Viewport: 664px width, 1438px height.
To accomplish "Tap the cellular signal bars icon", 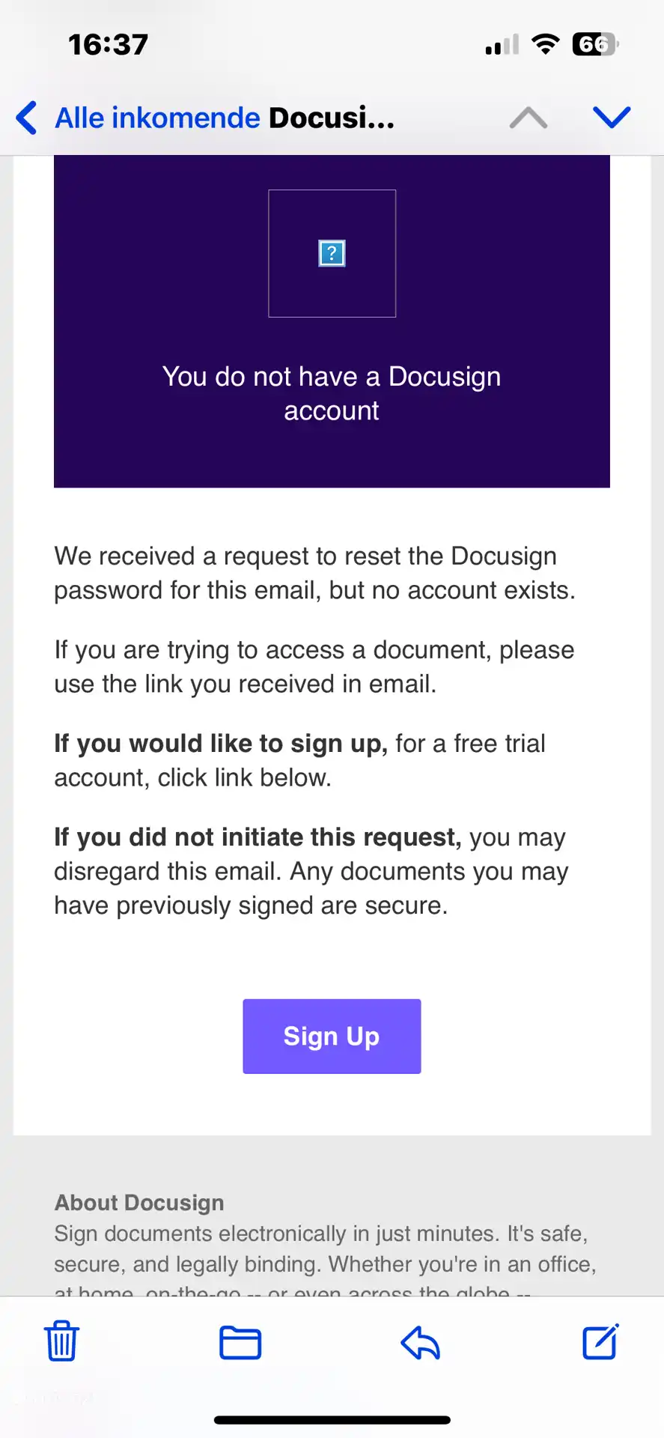I will (x=502, y=45).
